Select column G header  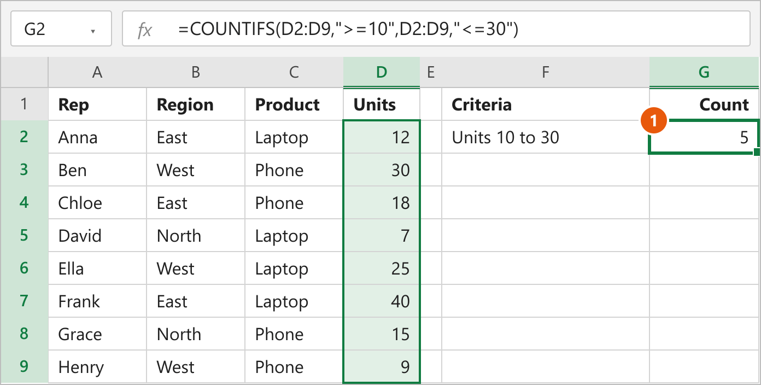pos(705,72)
